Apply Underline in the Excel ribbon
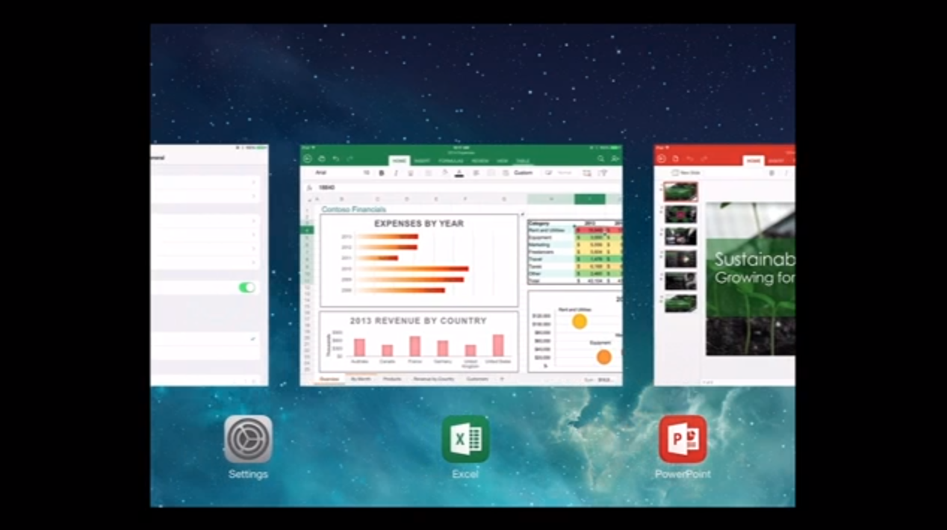 (x=410, y=173)
